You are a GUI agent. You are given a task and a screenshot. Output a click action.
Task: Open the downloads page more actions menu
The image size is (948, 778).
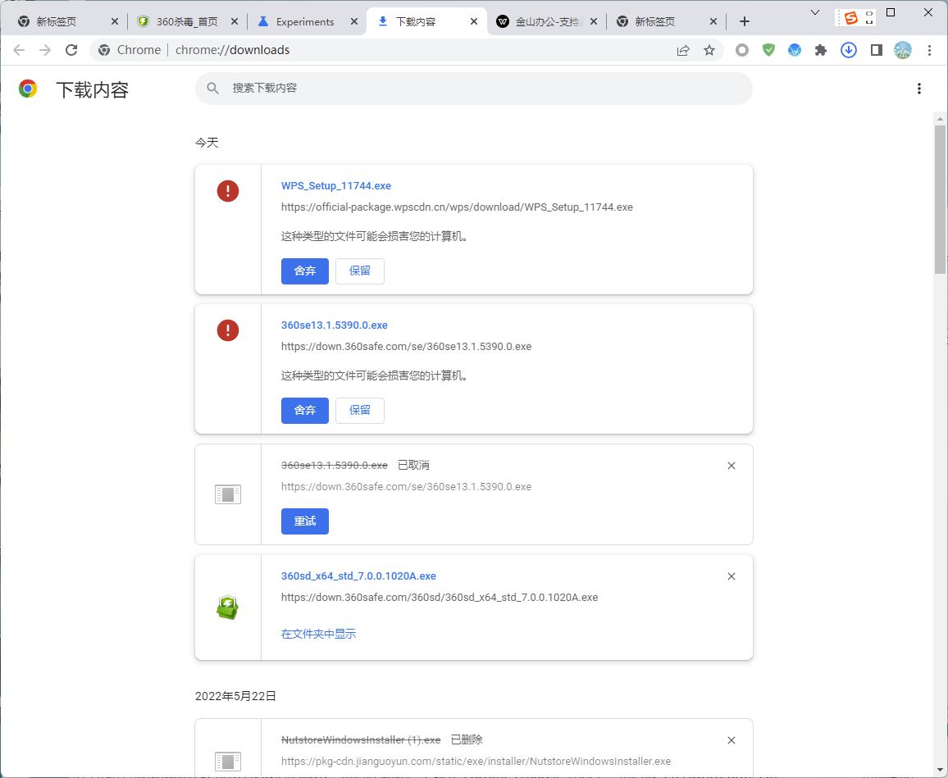(919, 89)
